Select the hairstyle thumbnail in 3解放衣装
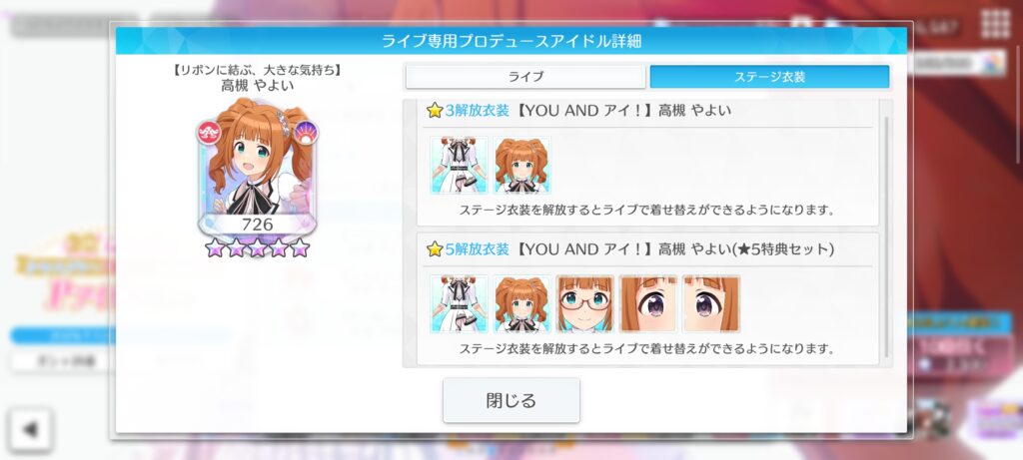 point(521,166)
